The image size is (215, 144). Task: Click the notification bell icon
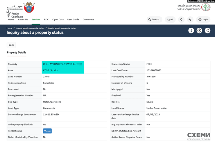pos(181,19)
